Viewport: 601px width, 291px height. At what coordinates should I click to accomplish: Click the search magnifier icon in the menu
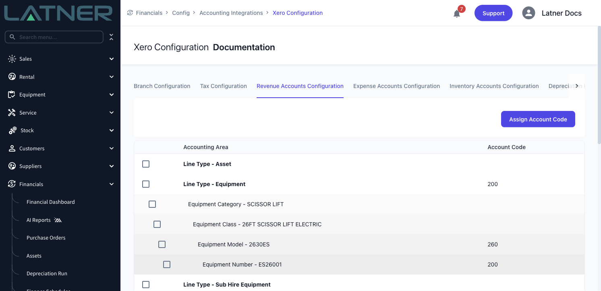[12, 37]
